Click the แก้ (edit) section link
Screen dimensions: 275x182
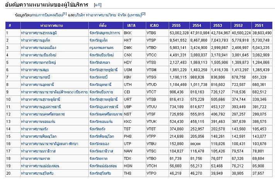pyautogui.click(x=98, y=6)
